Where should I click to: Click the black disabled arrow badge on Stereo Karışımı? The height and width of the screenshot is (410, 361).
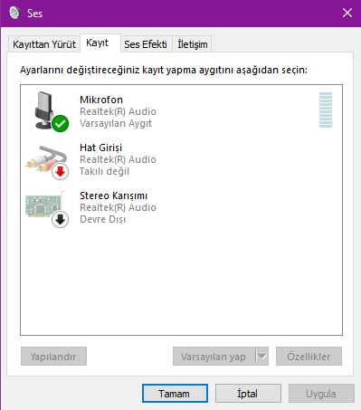61,220
